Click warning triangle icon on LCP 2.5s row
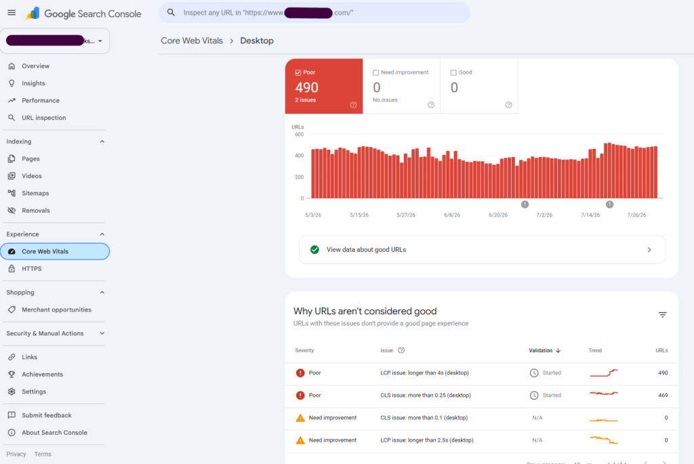 (x=300, y=440)
